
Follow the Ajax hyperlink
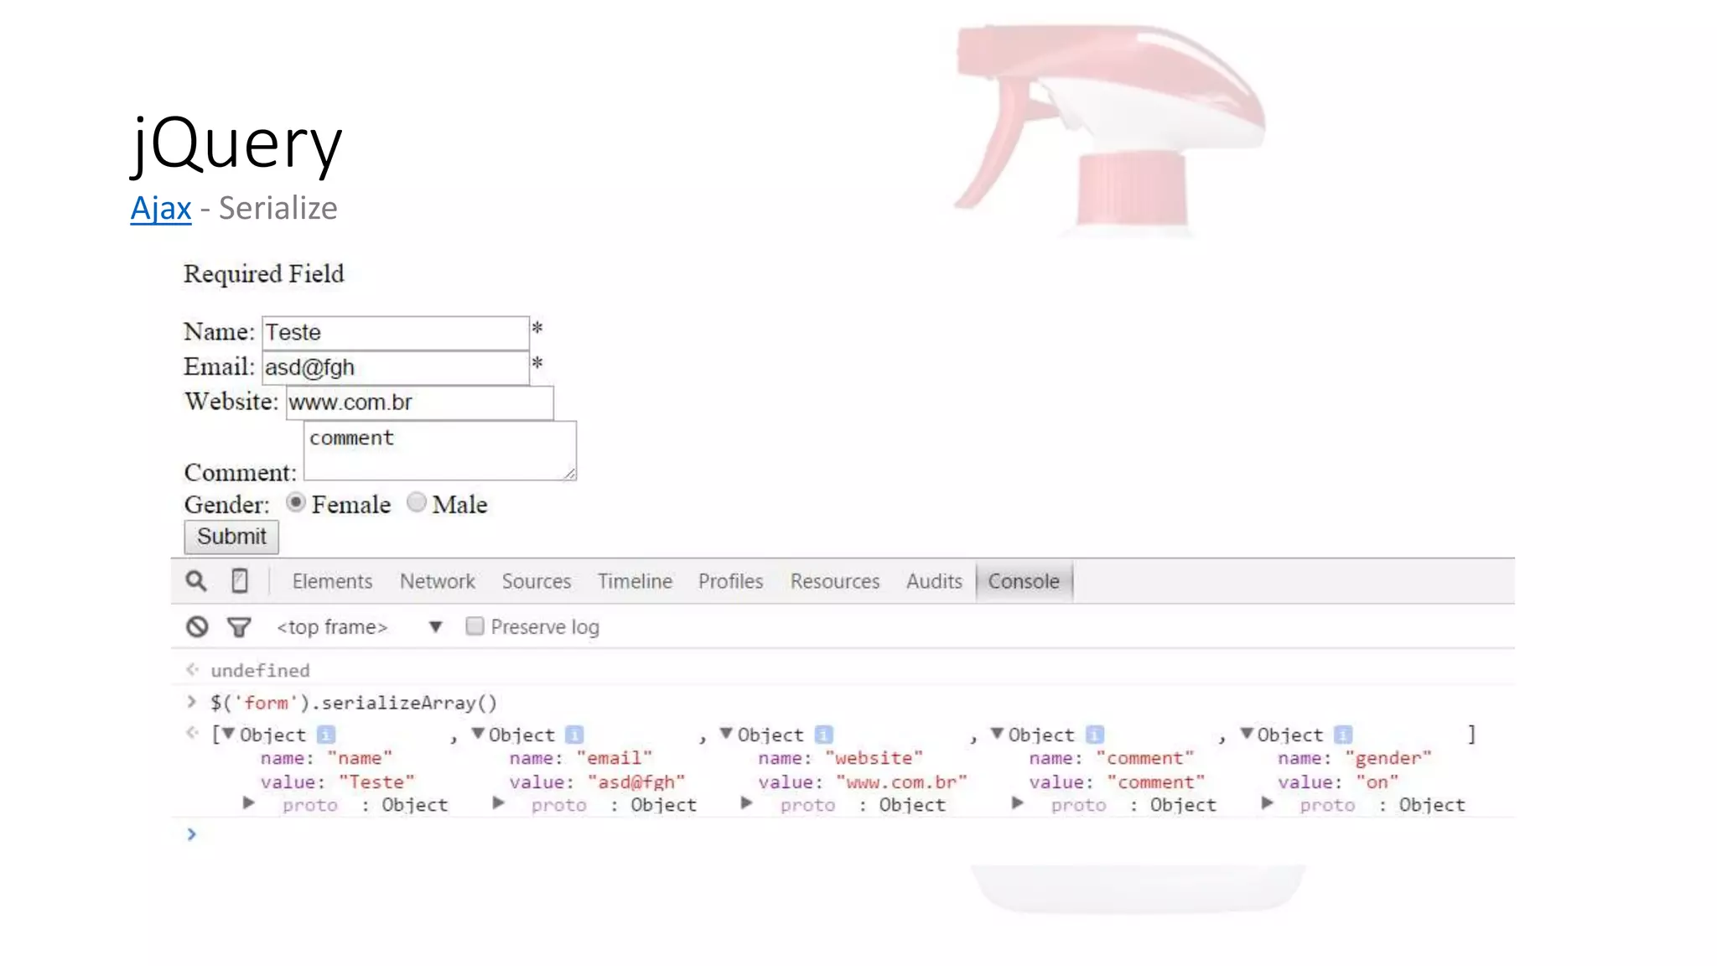[x=161, y=208]
